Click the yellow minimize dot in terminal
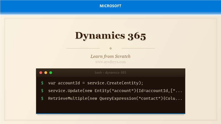 click(46, 72)
